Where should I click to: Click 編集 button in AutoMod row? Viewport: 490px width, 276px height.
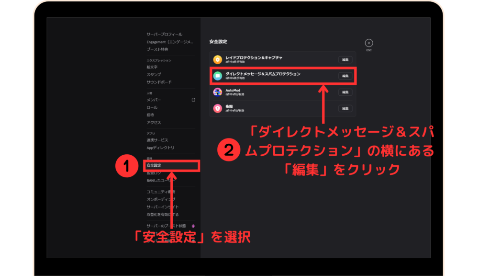coord(345,92)
